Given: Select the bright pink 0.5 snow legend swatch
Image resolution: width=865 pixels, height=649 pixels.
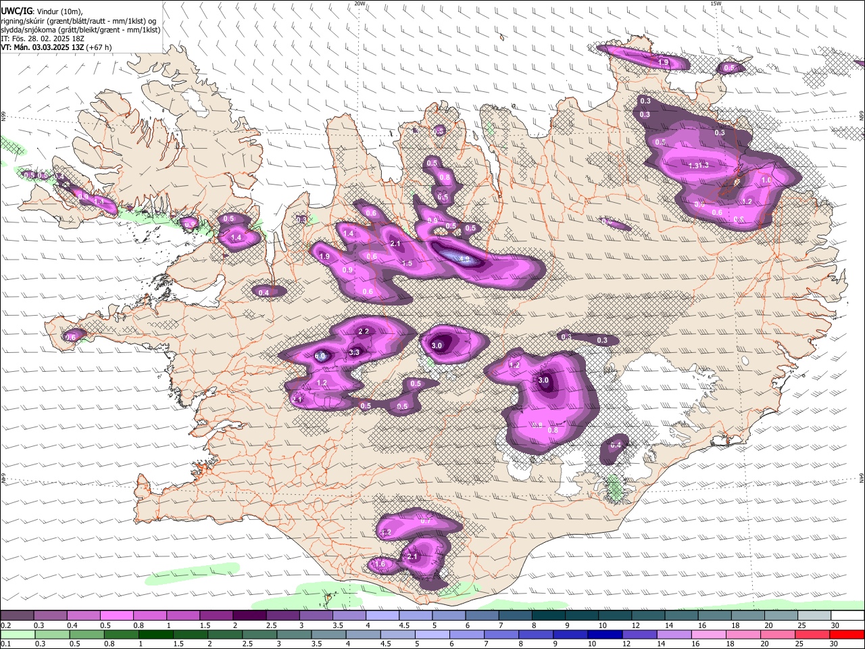Looking at the screenshot, I should 116,616.
